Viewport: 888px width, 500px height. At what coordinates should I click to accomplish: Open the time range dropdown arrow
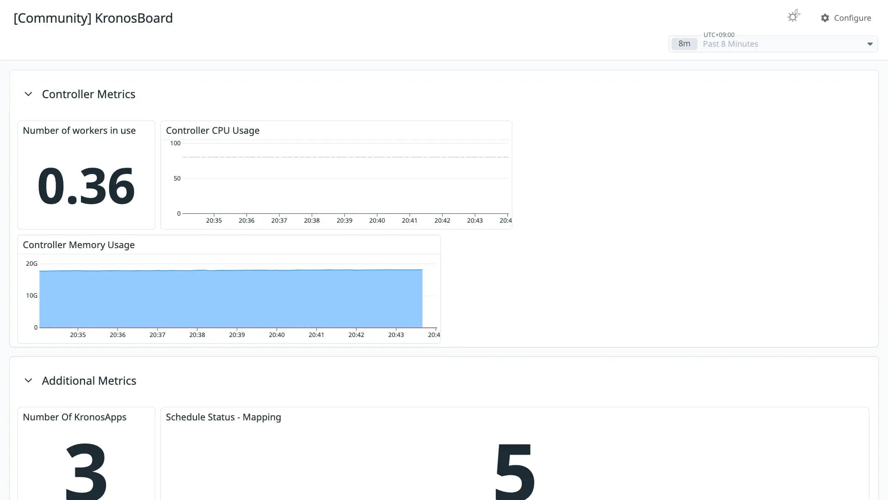click(869, 44)
